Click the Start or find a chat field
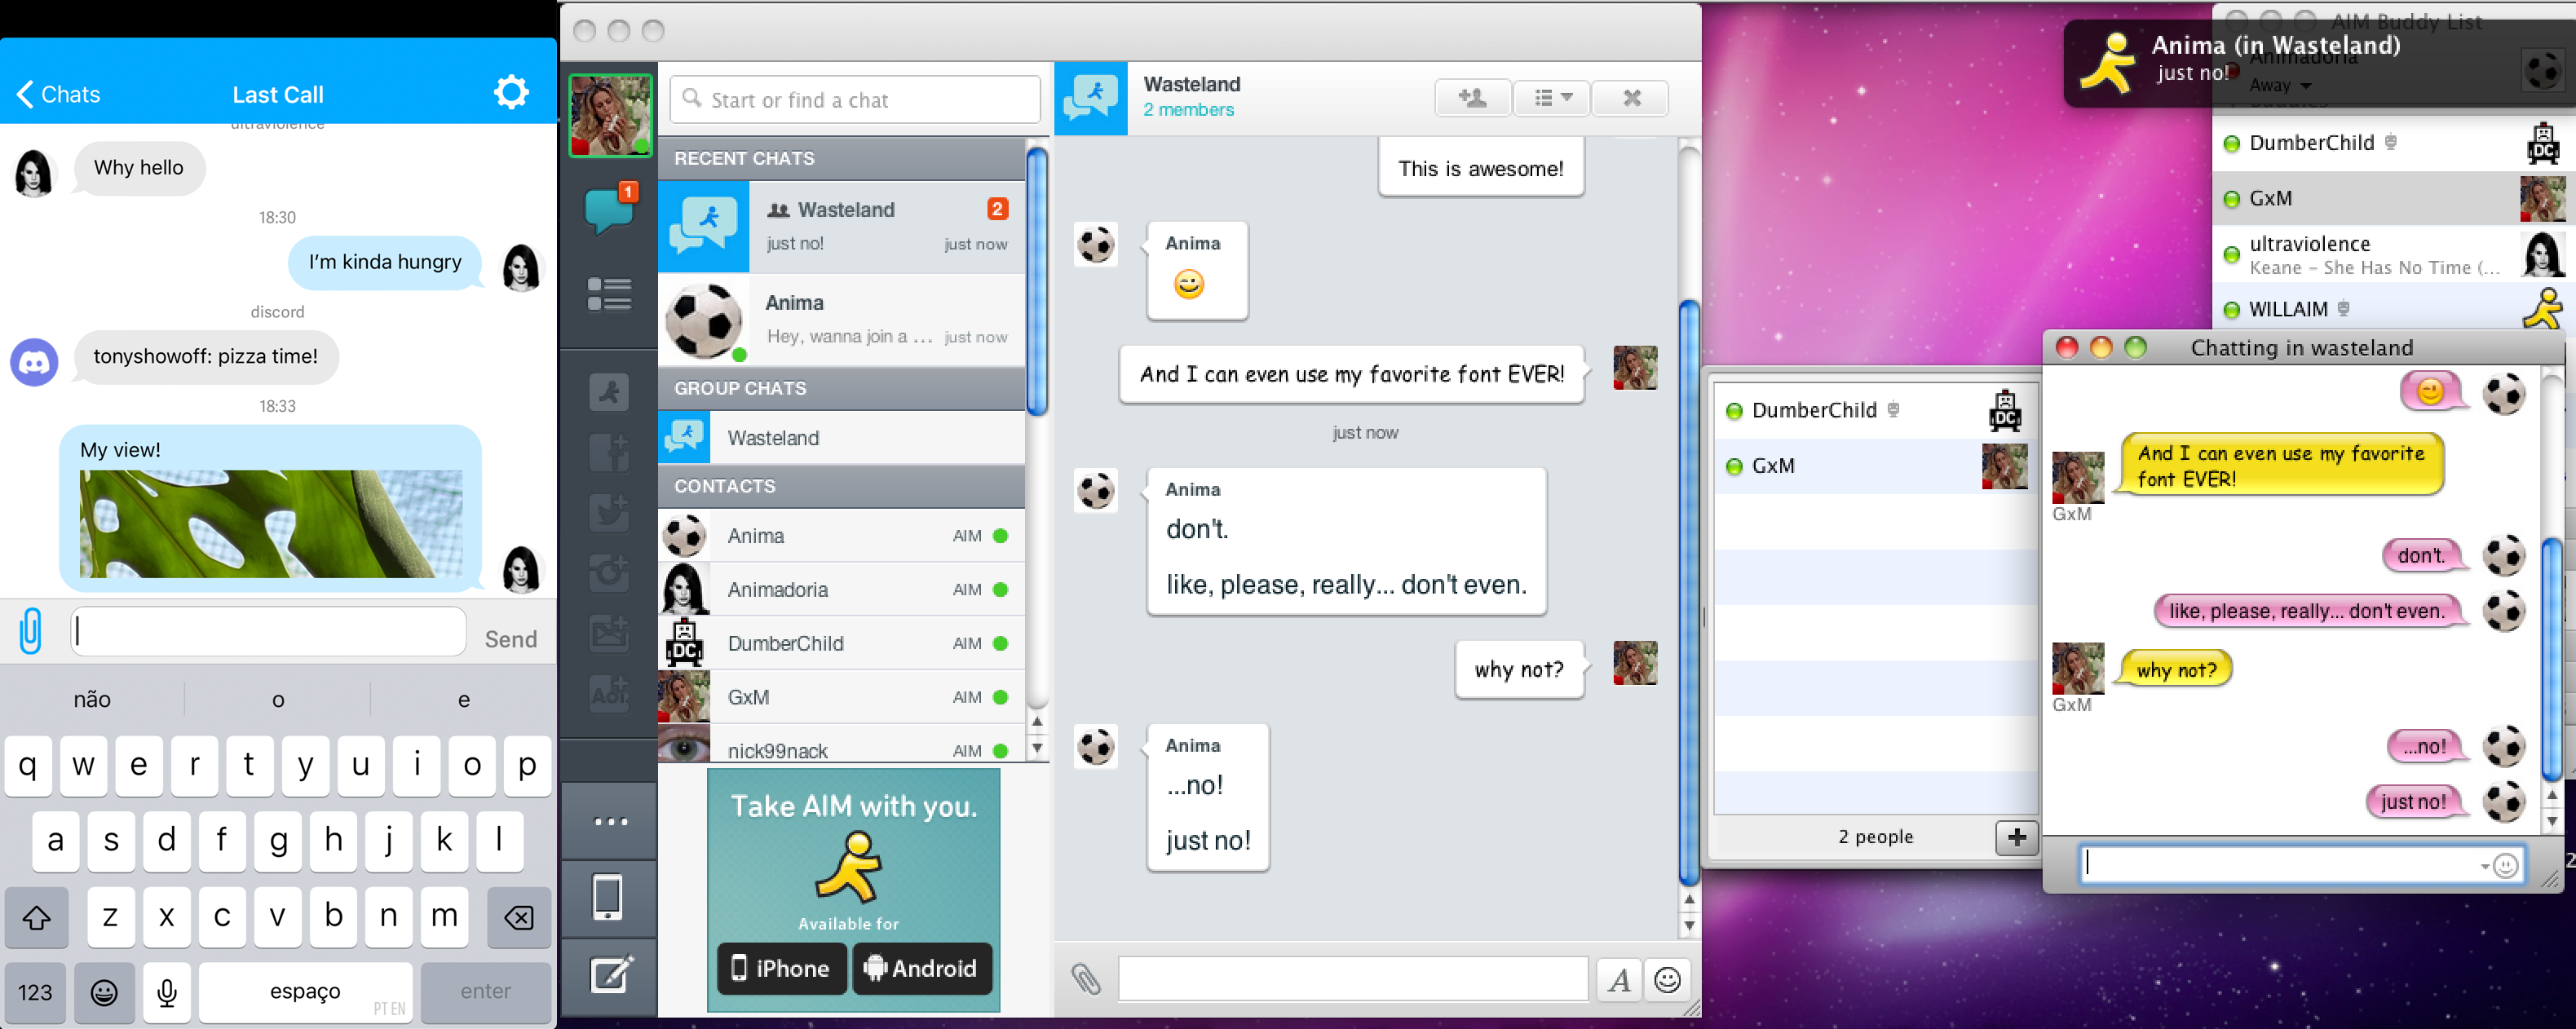The width and height of the screenshot is (2576, 1029). click(855, 99)
